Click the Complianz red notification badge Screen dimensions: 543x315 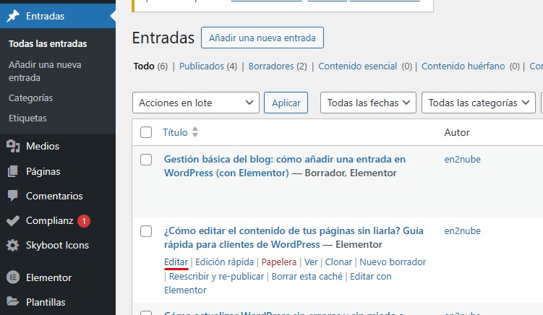(84, 221)
